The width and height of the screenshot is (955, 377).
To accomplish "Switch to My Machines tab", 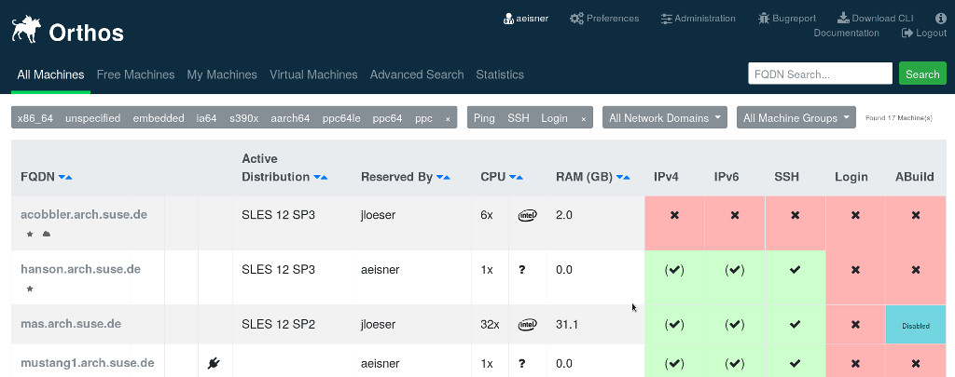I will [222, 74].
